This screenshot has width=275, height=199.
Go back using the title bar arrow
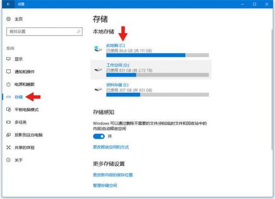8,4
